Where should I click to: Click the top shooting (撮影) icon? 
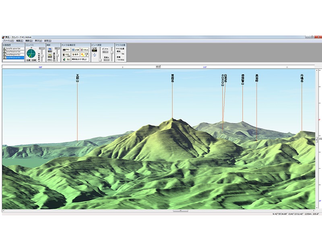pyautogui.click(x=50, y=49)
